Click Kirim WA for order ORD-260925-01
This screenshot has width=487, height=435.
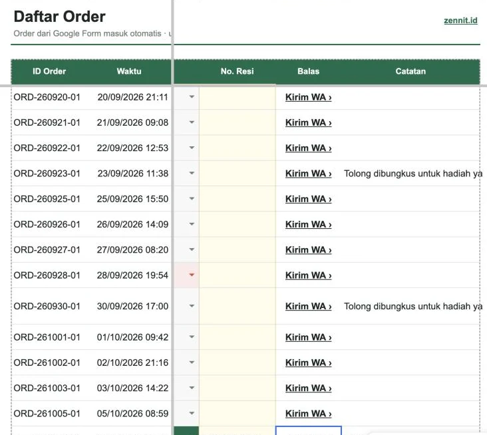click(x=309, y=199)
